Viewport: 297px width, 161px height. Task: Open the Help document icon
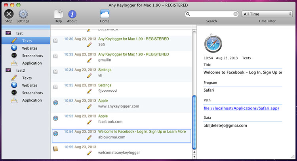coord(58,14)
